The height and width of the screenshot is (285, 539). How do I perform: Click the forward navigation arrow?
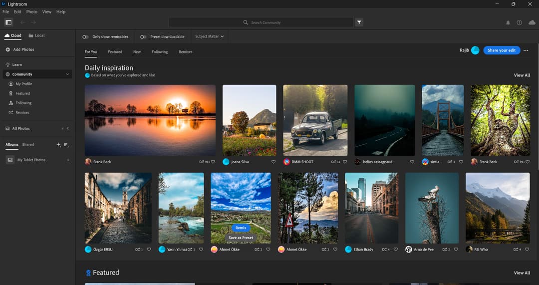pyautogui.click(x=33, y=22)
